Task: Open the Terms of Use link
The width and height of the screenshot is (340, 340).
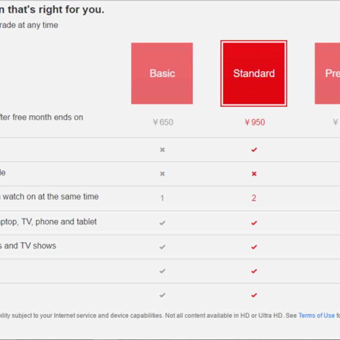Action: (x=316, y=315)
